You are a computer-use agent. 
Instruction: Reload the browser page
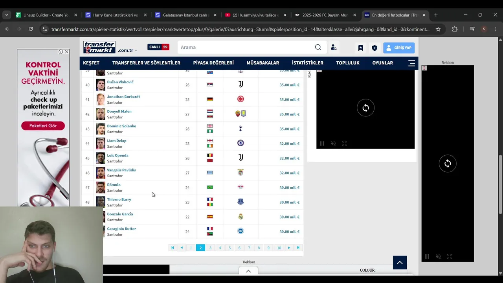(31, 29)
